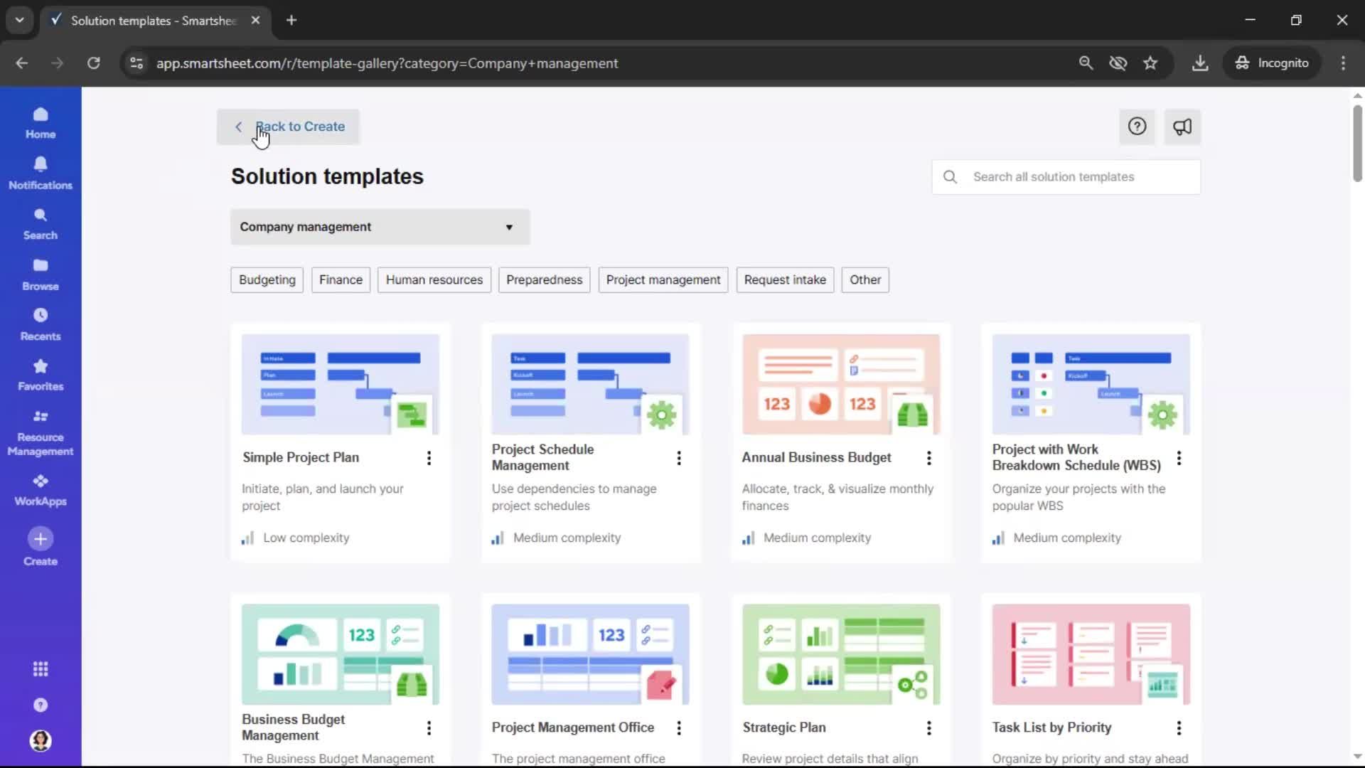Image resolution: width=1365 pixels, height=768 pixels.
Task: Open Simple Project Plan options menu
Action: pos(429,458)
